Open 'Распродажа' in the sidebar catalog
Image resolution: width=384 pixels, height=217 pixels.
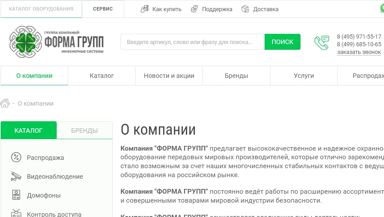[x=45, y=158]
